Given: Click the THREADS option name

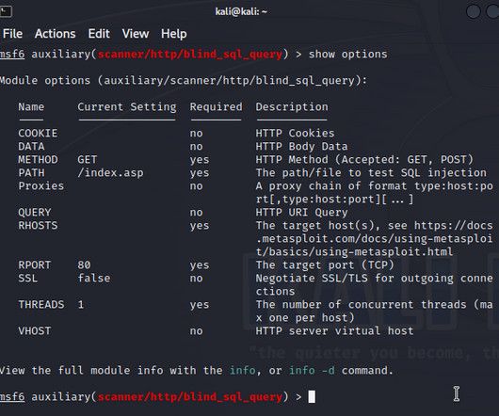Looking at the screenshot, I should tap(41, 304).
